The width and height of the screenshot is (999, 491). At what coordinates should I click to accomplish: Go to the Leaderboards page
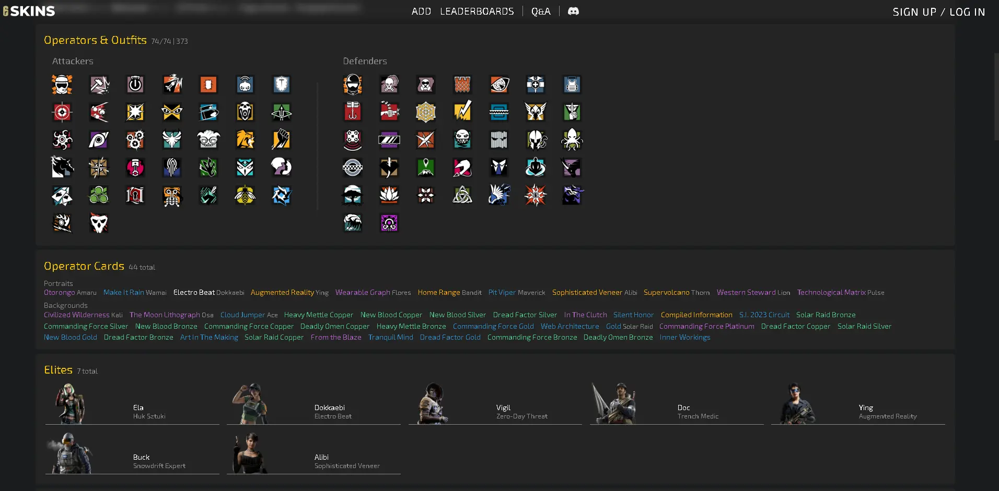pos(477,11)
